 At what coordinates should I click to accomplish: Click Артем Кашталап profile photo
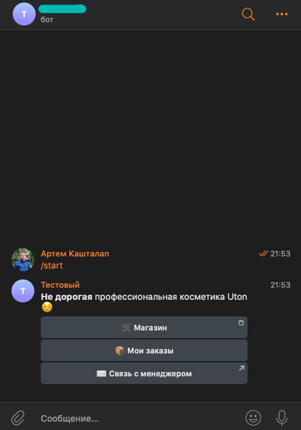[23, 260]
